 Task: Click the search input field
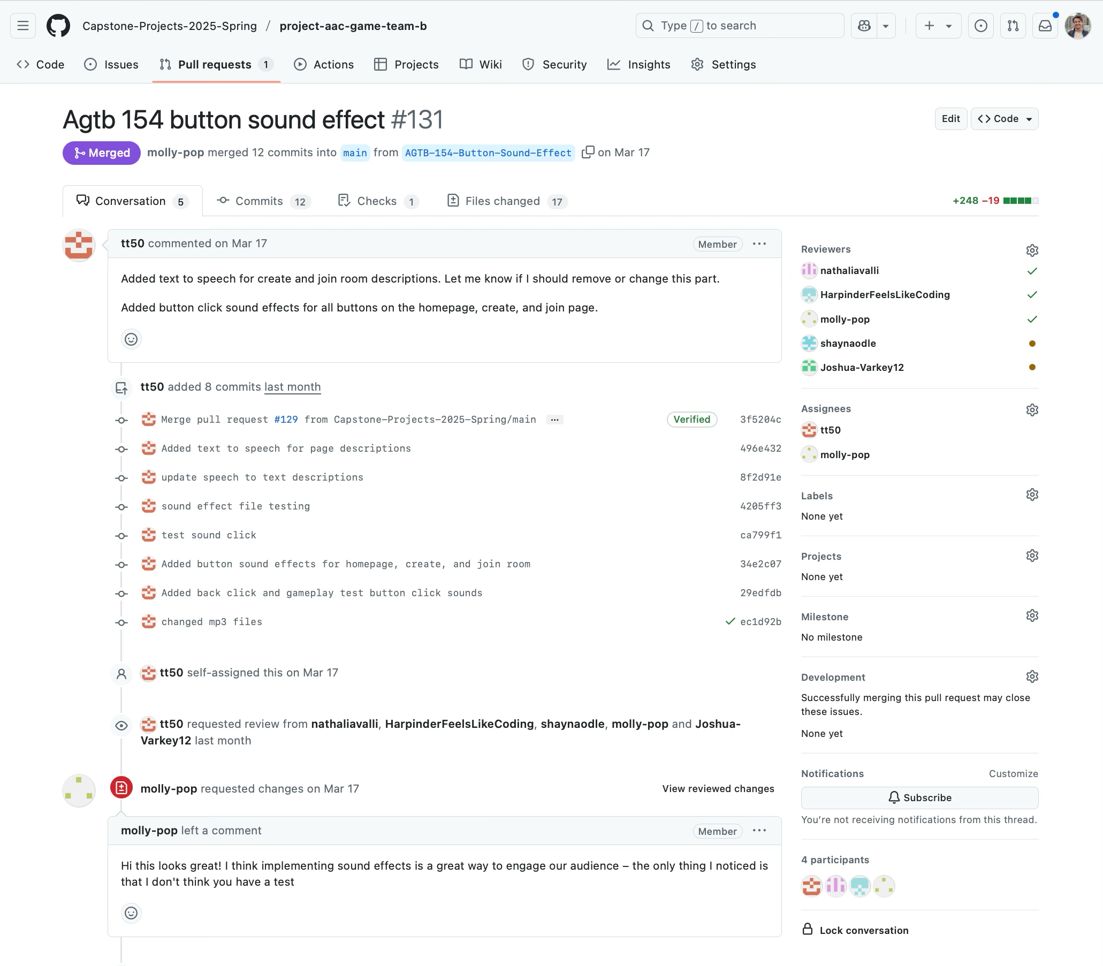[x=739, y=26]
